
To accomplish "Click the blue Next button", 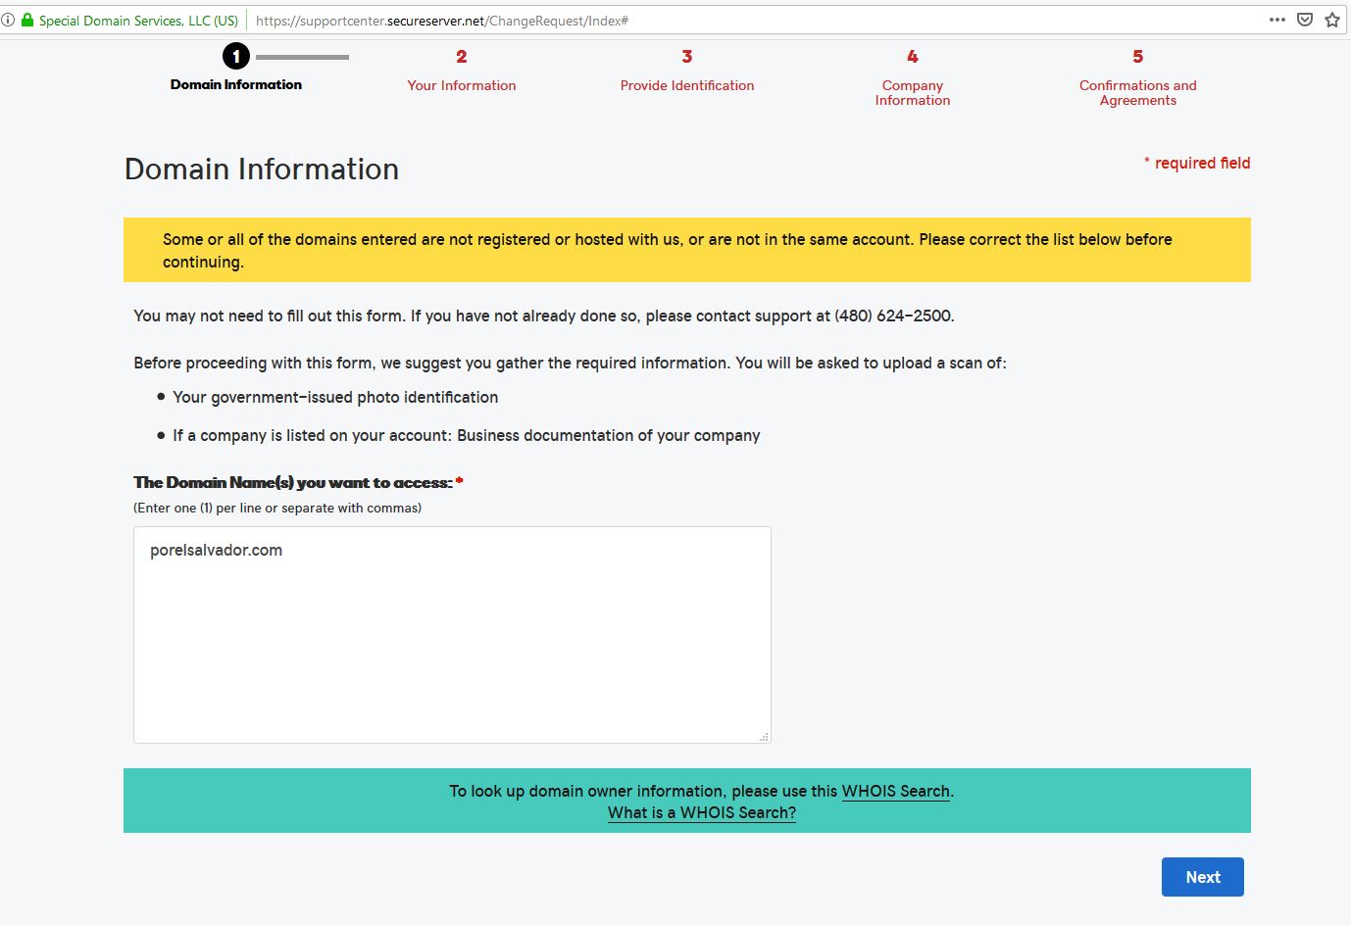I will coord(1203,877).
